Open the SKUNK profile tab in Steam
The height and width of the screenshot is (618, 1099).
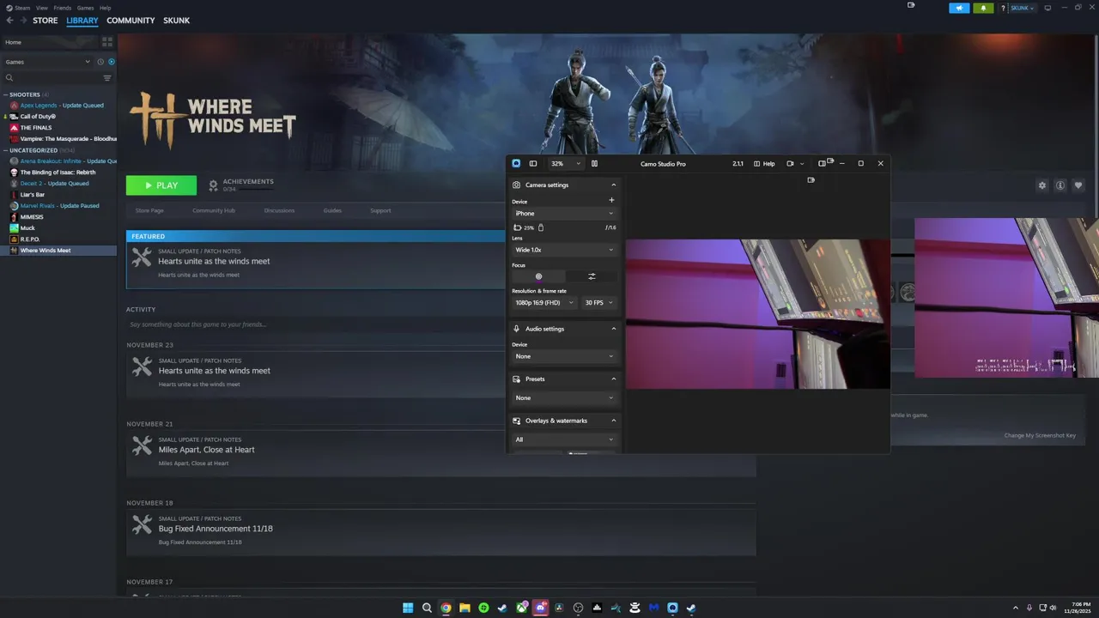(177, 21)
